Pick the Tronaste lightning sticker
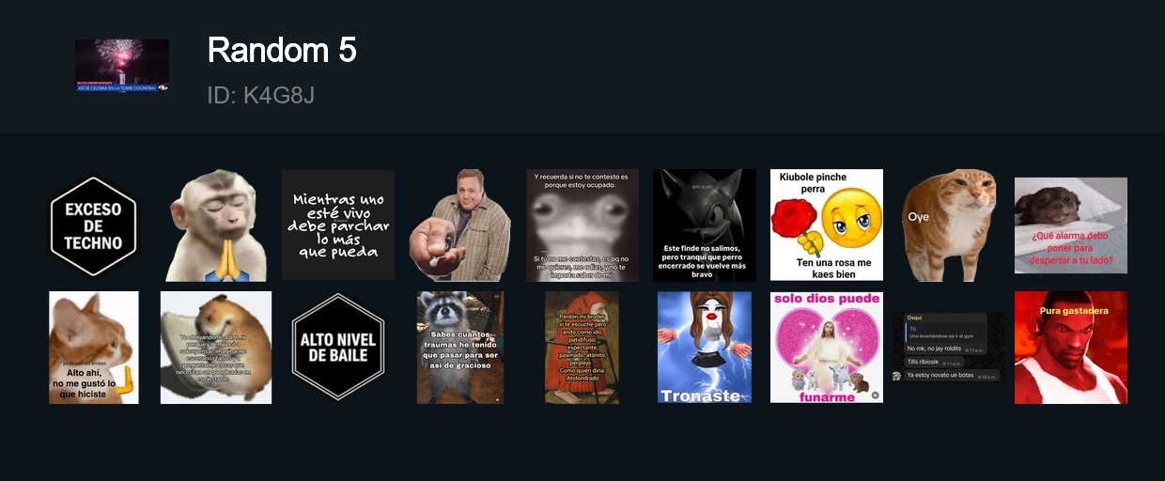The width and height of the screenshot is (1165, 481). pos(705,348)
